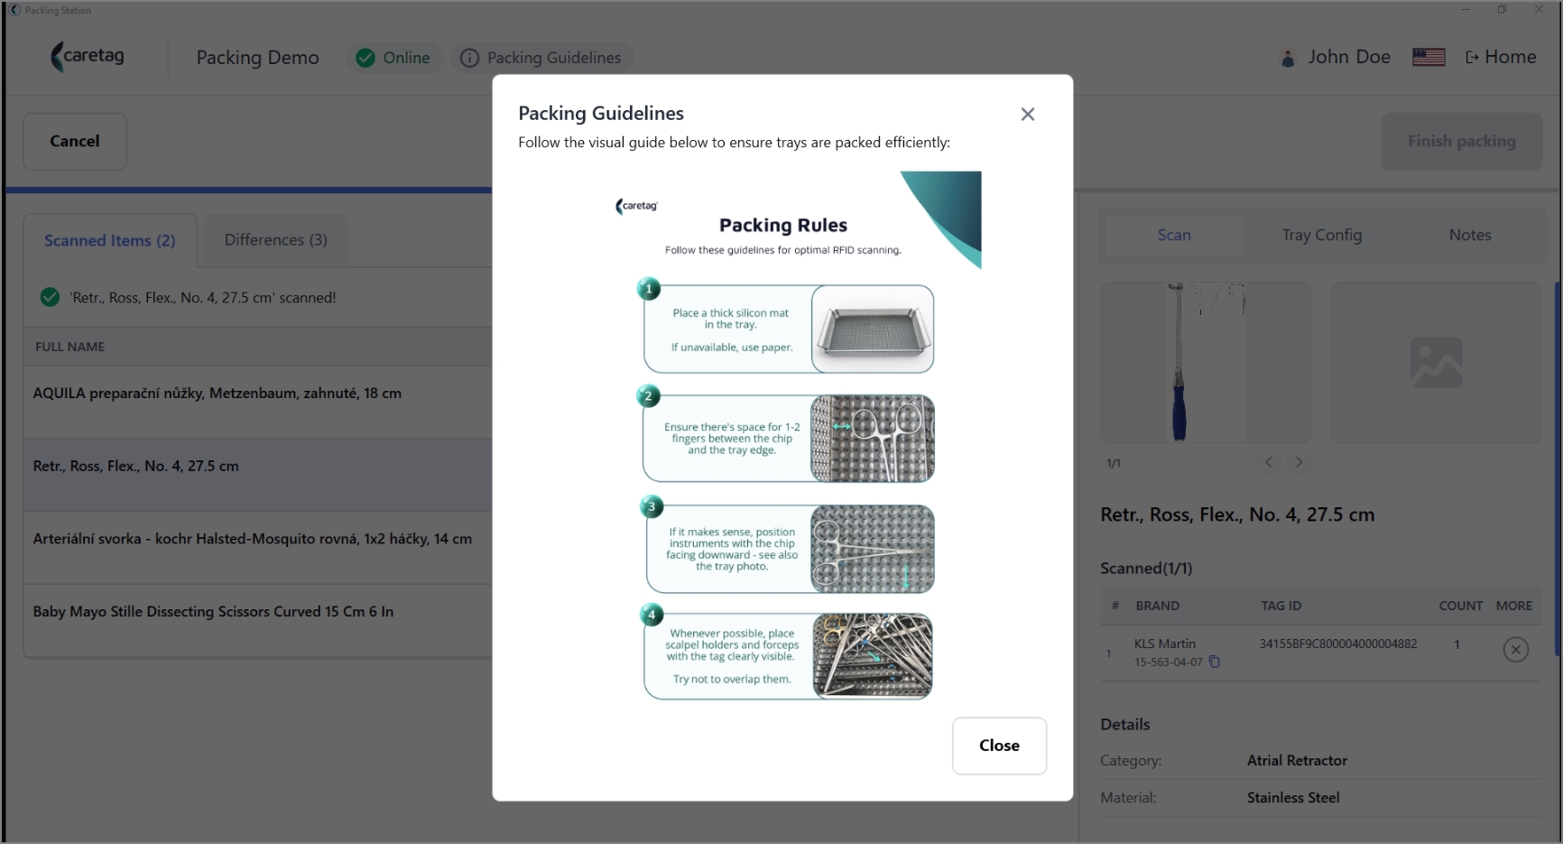Open Packing Guidelines info icon in header
Viewport: 1563px width, 844px height.
coord(469,58)
